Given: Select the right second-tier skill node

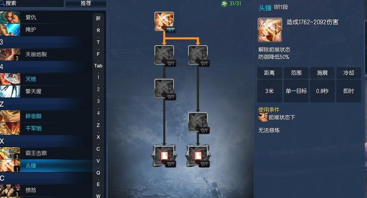Looking at the screenshot, I should (x=198, y=55).
